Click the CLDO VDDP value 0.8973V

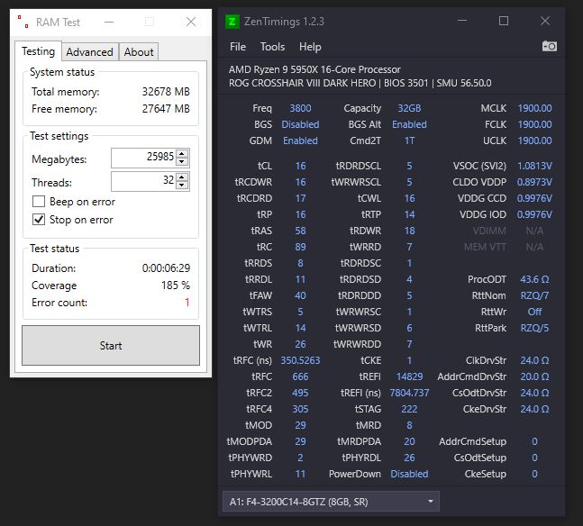point(534,182)
